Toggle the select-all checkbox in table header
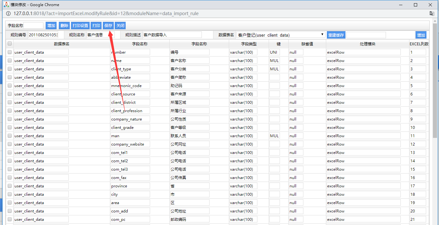This screenshot has height=225, width=439. [10, 44]
